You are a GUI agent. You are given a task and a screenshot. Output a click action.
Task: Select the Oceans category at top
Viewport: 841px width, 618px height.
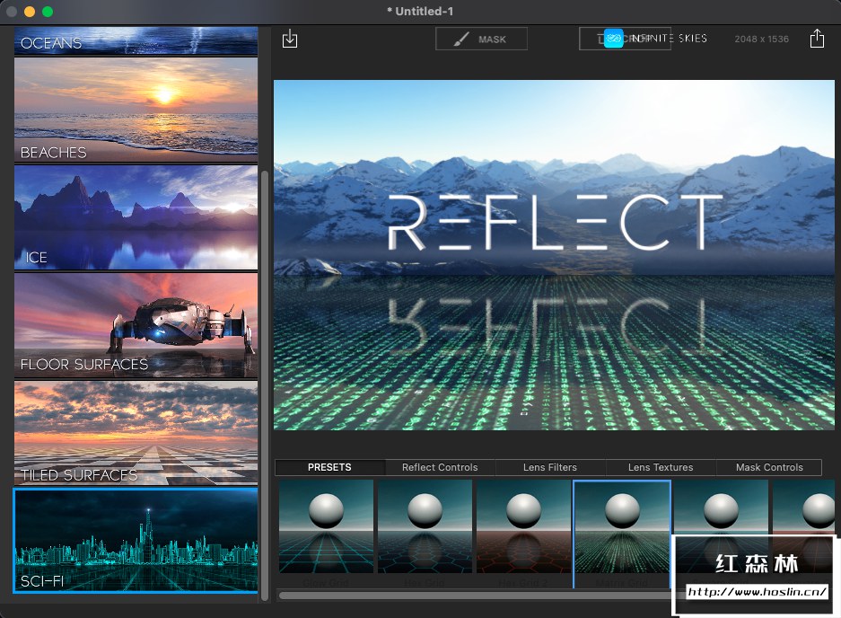coord(136,41)
